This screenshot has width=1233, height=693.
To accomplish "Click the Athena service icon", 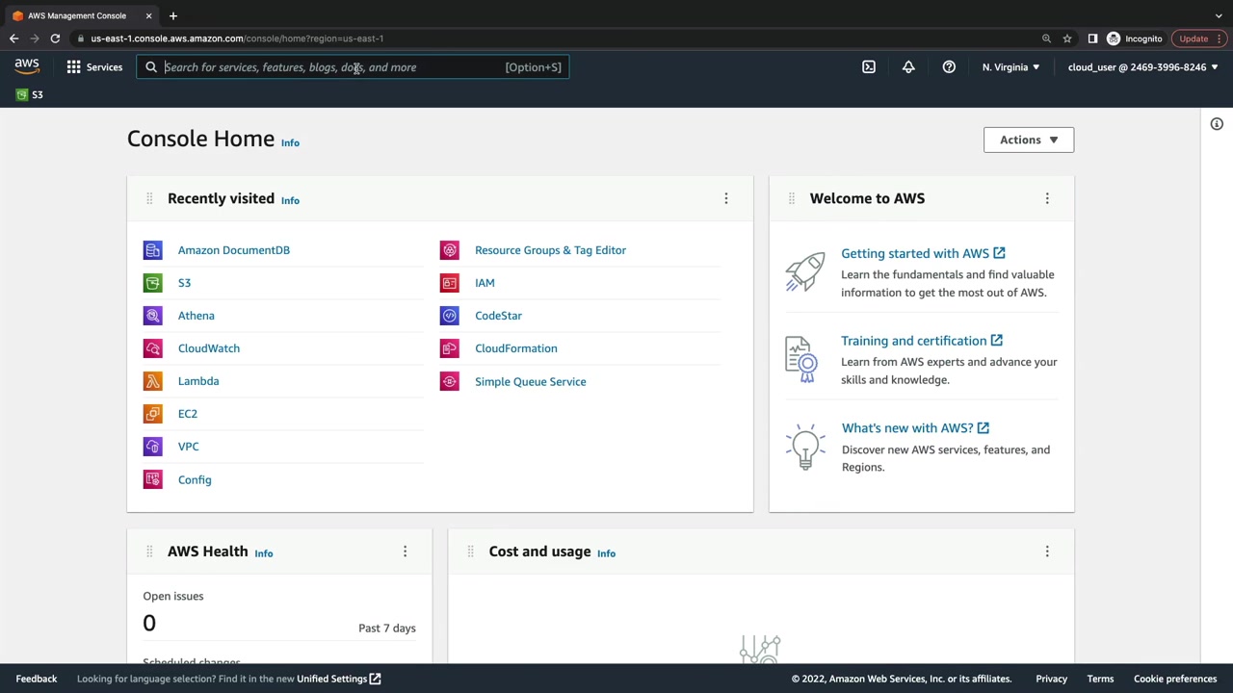I will click(x=153, y=316).
